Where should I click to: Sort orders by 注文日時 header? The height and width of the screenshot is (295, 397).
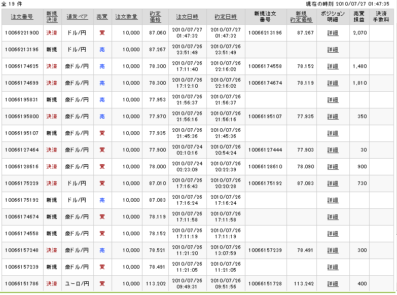point(187,17)
